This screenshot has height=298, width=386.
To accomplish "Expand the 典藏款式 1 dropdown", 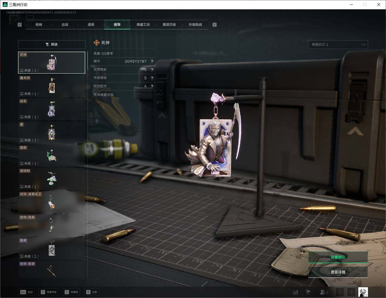I will tap(338, 44).
